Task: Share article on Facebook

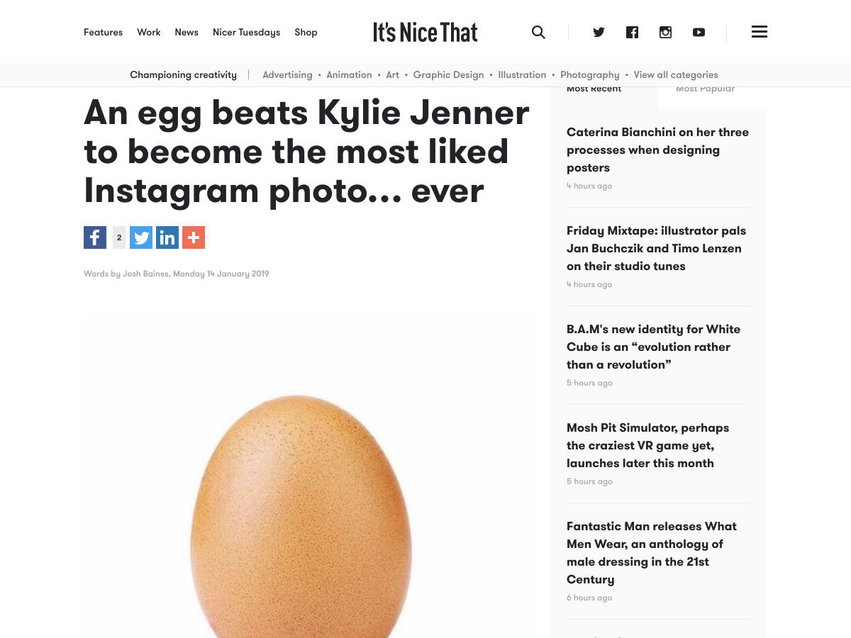Action: click(x=95, y=237)
